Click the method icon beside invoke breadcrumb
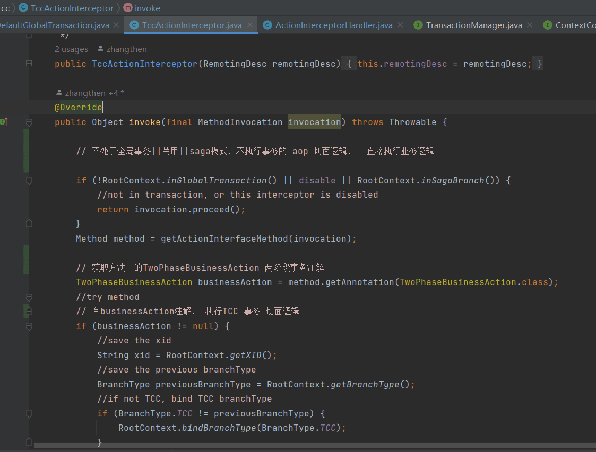Viewport: 596px width, 452px height. pyautogui.click(x=128, y=7)
